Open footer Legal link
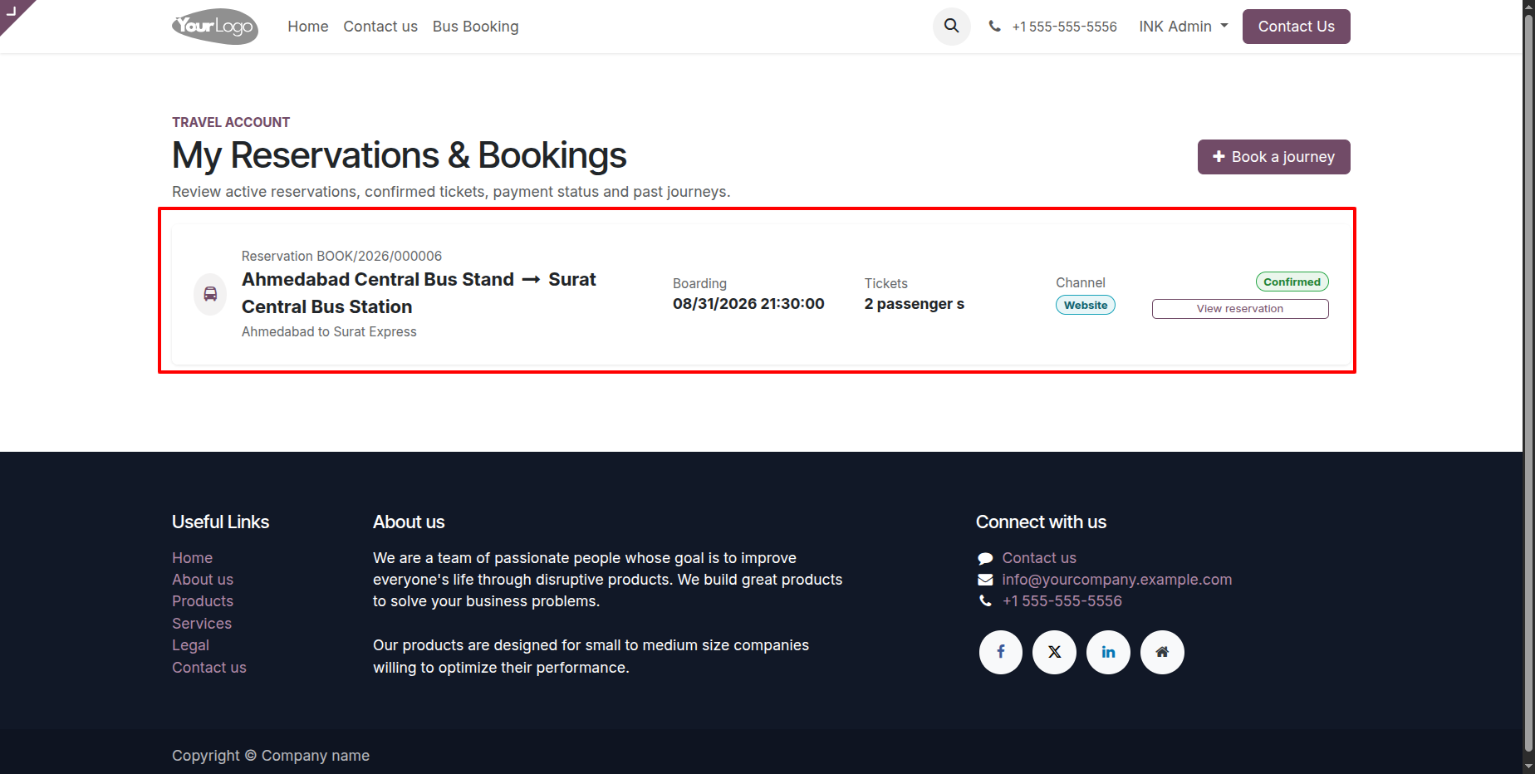1535x774 pixels. [190, 645]
